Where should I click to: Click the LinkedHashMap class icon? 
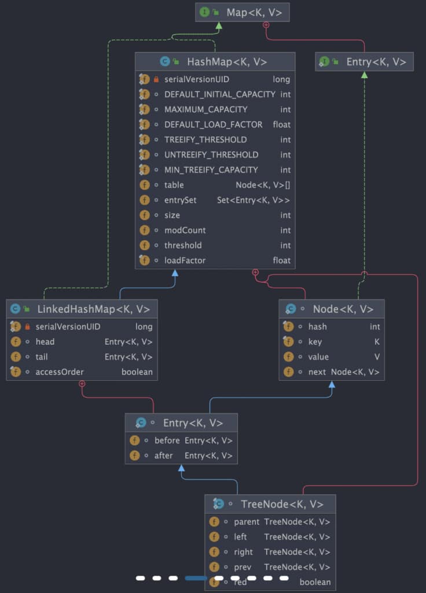tap(16, 309)
